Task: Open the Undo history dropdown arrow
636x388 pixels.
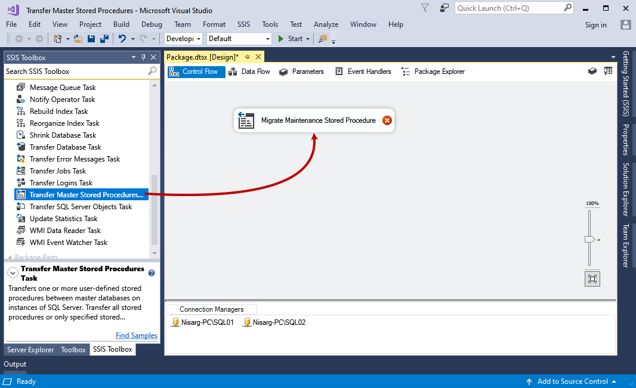Action: point(132,39)
